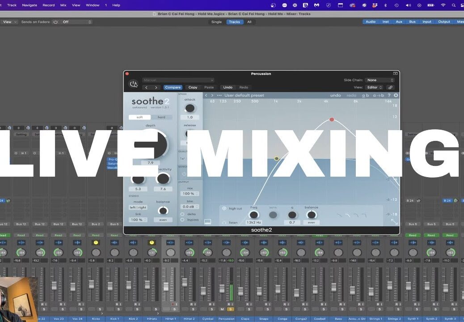Go to previous plugin setting arrow
The image size is (464, 322).
tap(147, 87)
